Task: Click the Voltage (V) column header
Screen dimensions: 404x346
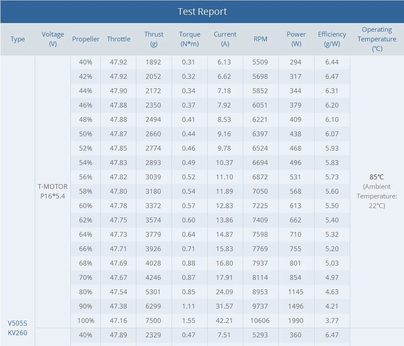Action: [53, 39]
